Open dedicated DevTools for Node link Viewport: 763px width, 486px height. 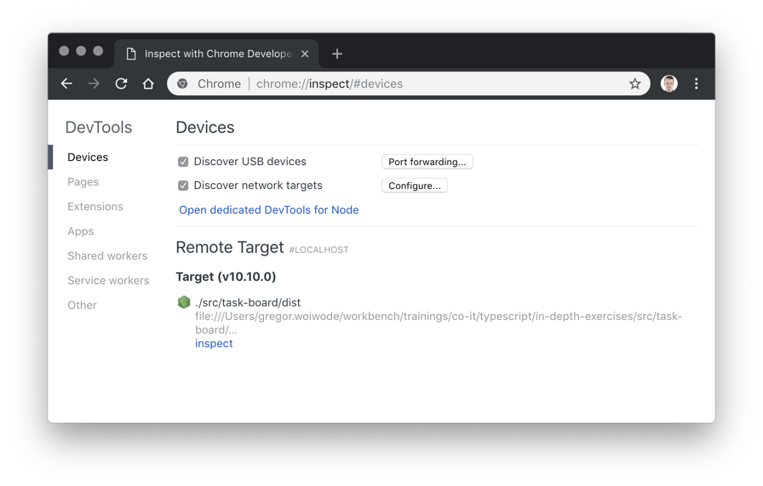click(x=269, y=209)
